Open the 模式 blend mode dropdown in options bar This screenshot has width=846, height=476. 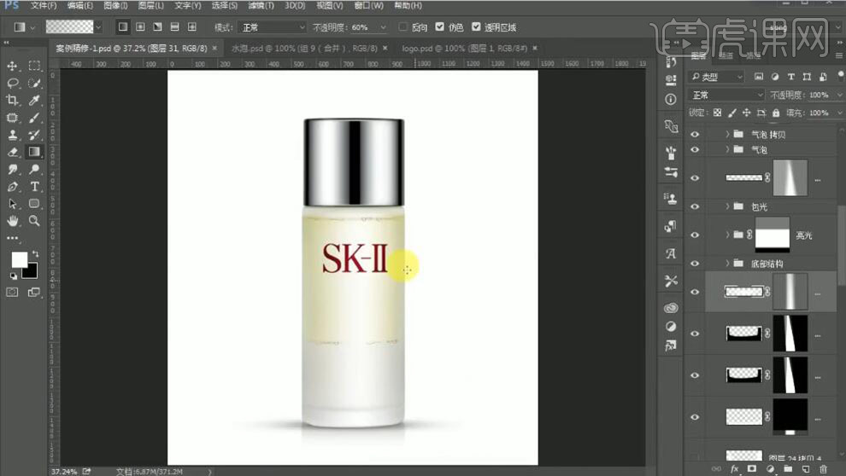coord(270,27)
